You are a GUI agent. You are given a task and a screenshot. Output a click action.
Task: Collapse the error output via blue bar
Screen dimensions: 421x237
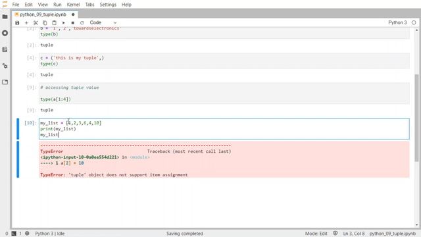click(x=18, y=159)
